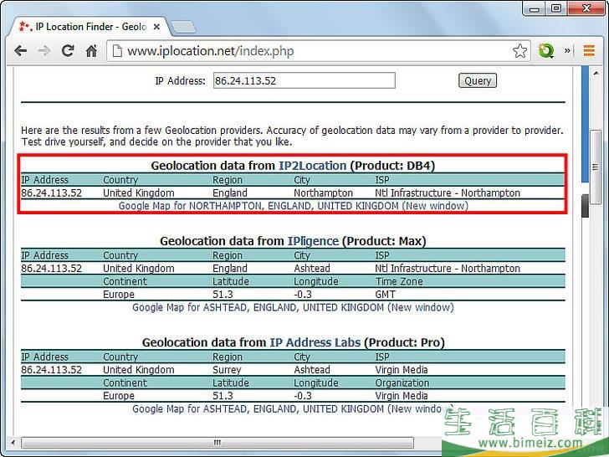Open Google Map for ASHTEAD under IP Address Labs
The height and width of the screenshot is (457, 609).
pyautogui.click(x=293, y=408)
